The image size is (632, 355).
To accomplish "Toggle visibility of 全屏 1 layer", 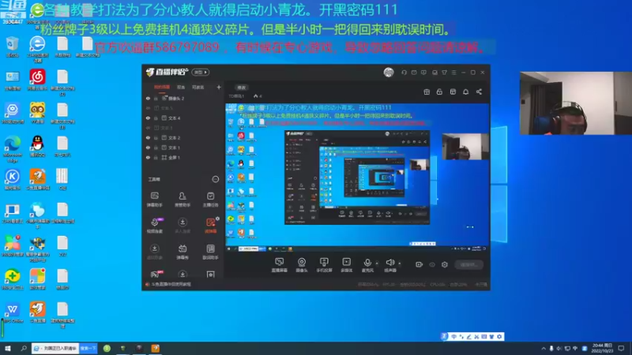I will [148, 157].
